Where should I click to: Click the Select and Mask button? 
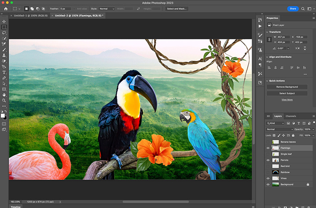click(x=177, y=8)
